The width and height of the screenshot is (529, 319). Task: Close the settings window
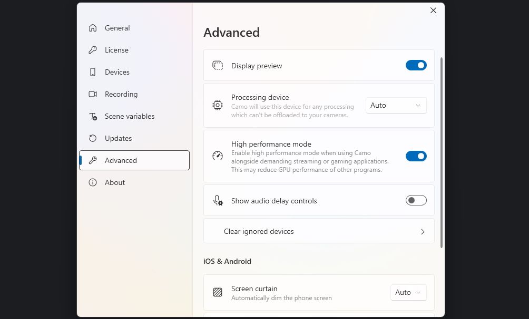pyautogui.click(x=433, y=11)
